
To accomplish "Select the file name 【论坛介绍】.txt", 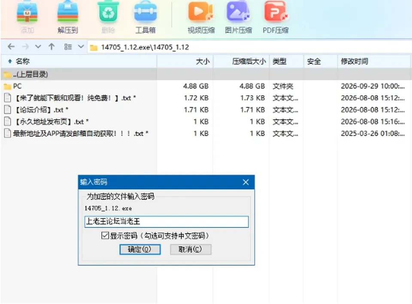I will (41, 109).
